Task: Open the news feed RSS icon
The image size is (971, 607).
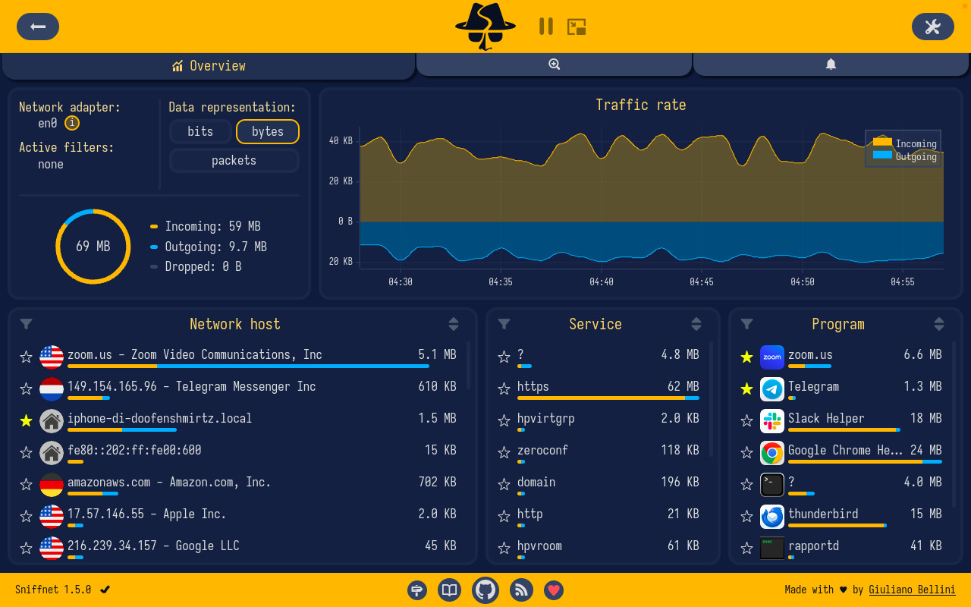Action: click(x=521, y=590)
